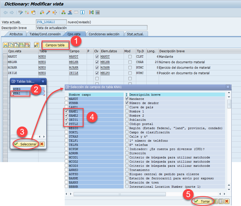
Task: Open the Condiciones selección tab
Action: click(x=104, y=34)
